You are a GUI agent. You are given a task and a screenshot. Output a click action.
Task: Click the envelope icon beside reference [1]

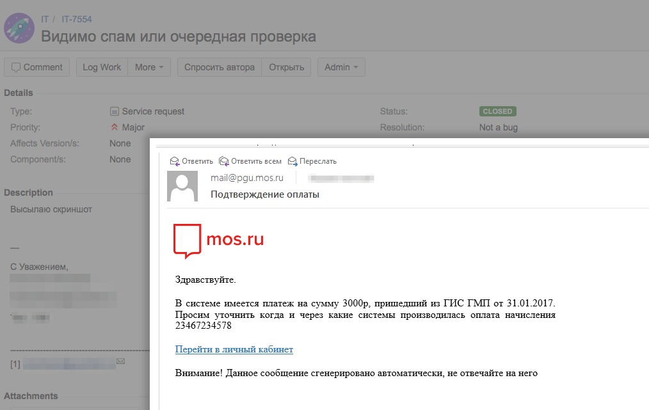tap(120, 361)
